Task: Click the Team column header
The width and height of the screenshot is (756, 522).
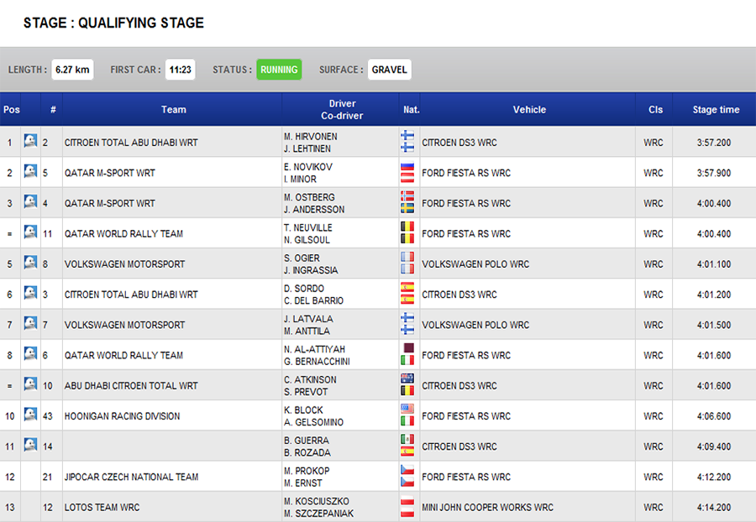Action: click(x=174, y=110)
